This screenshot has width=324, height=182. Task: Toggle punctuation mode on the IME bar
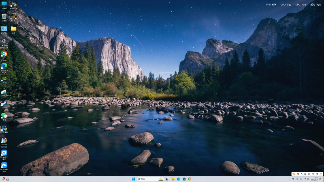[x=302, y=174]
